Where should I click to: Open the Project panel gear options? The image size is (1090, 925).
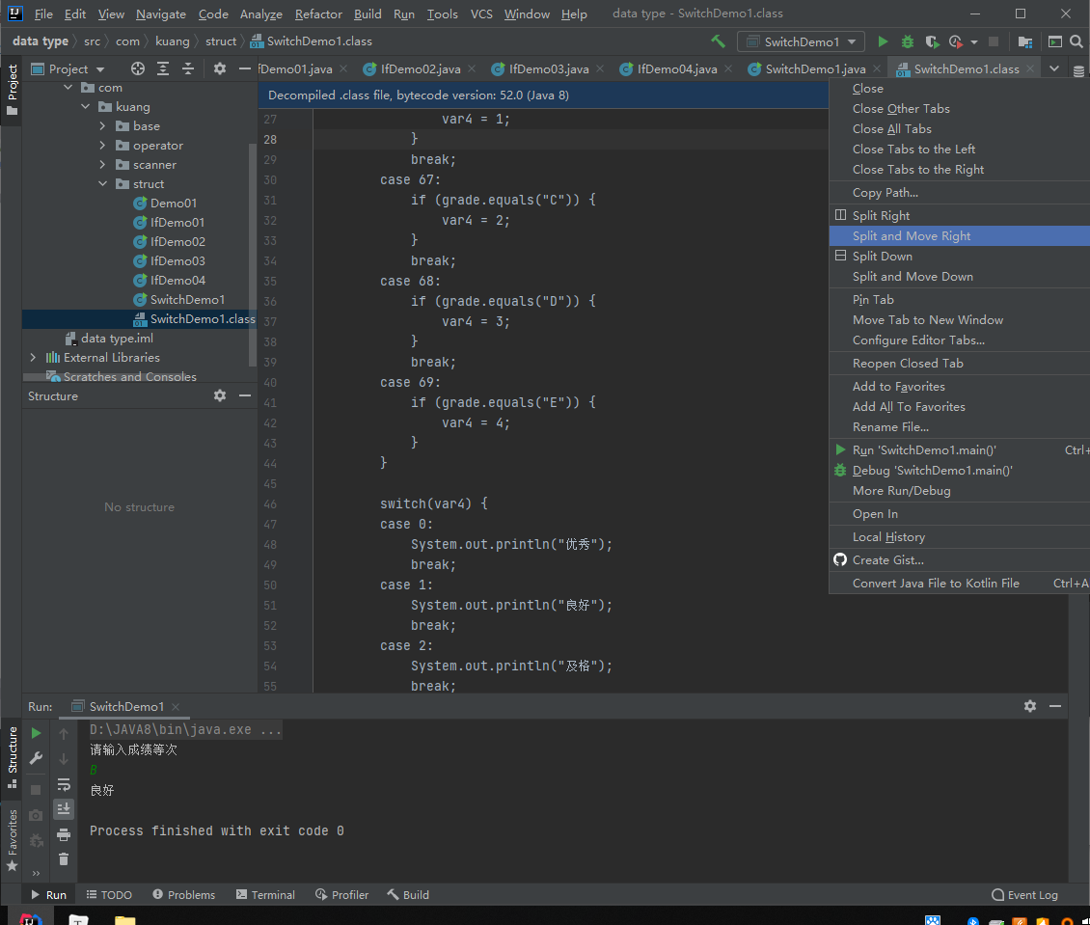pos(220,68)
